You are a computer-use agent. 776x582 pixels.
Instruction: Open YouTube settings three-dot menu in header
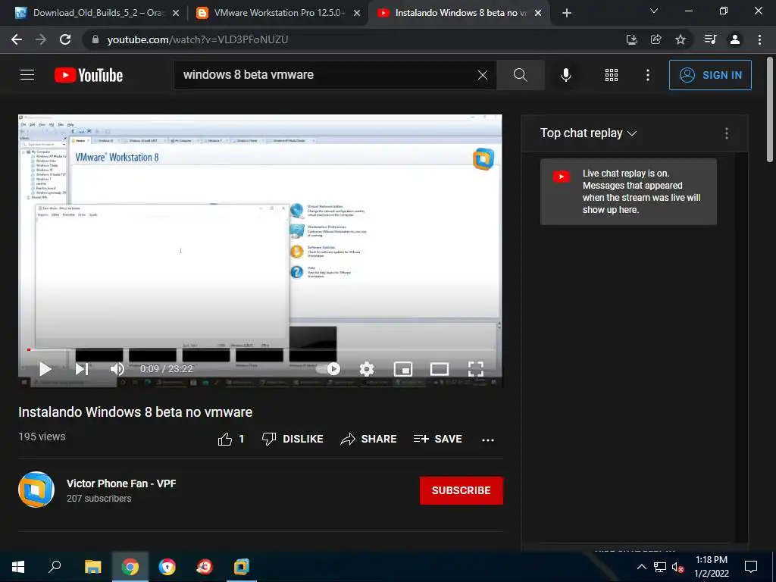coord(647,75)
